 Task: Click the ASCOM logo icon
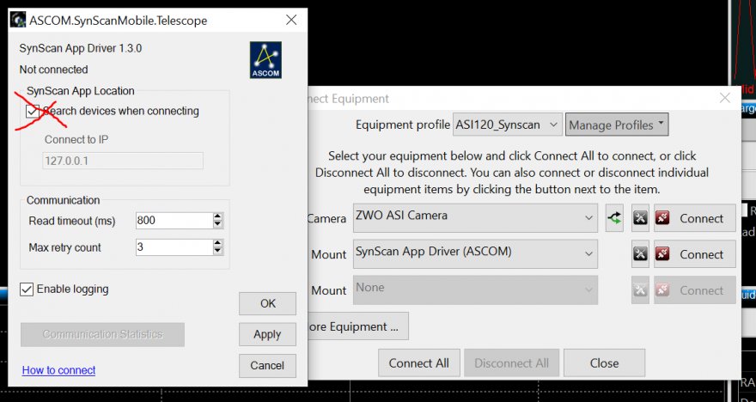(265, 60)
